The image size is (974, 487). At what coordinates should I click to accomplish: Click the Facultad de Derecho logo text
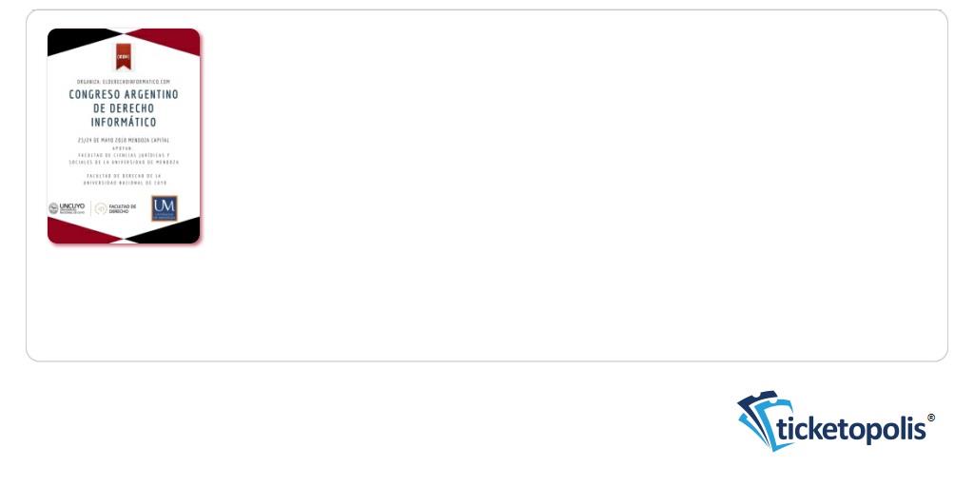[x=123, y=208]
